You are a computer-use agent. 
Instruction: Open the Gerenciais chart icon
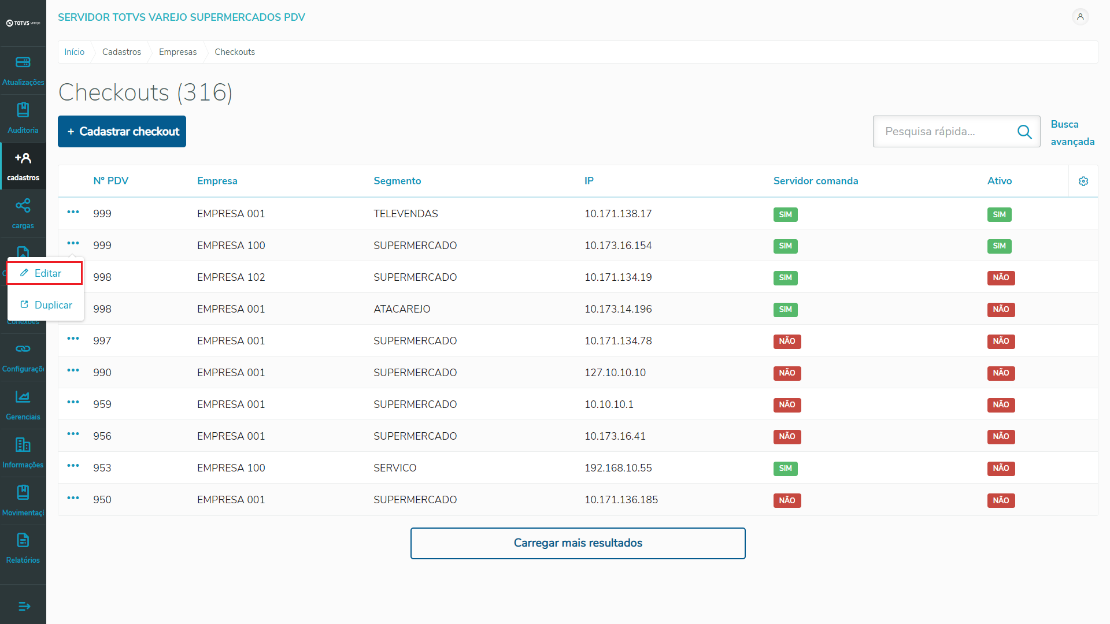pos(23,397)
